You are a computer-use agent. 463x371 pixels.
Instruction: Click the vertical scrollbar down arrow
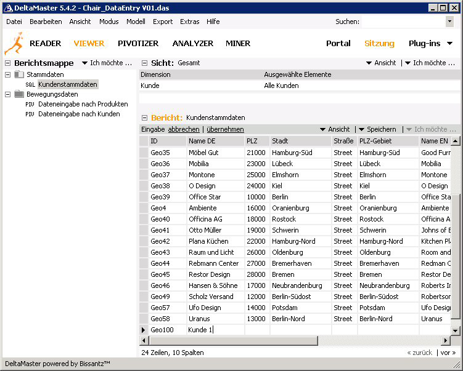[455, 330]
